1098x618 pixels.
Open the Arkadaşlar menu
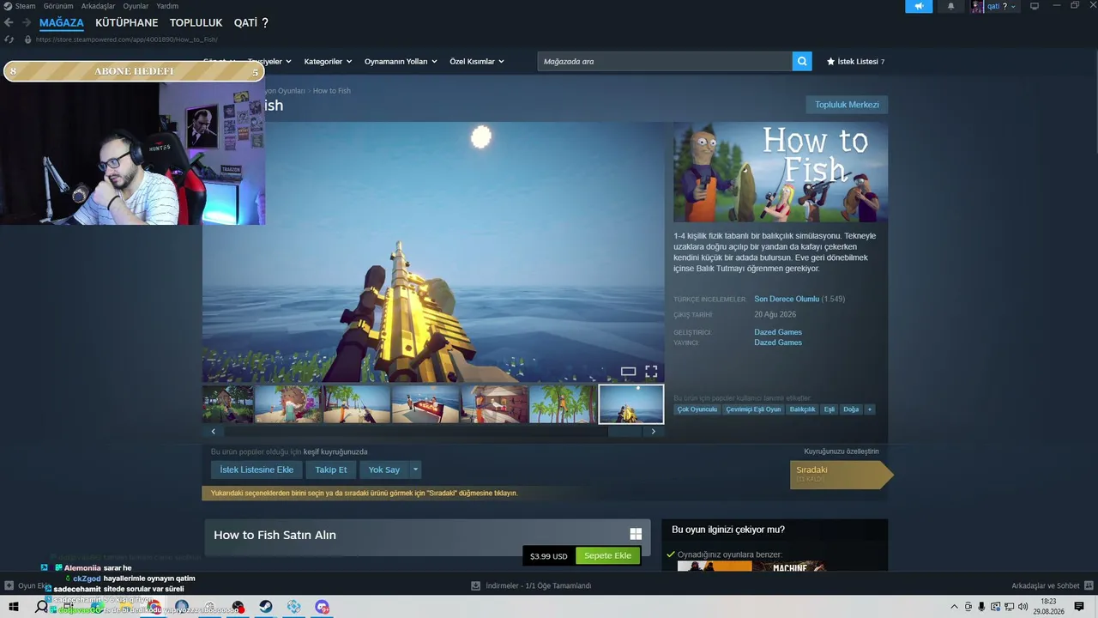(x=98, y=6)
